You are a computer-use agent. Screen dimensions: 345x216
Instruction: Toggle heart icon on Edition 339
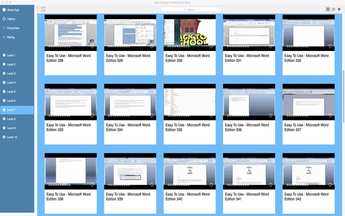[x=152, y=185]
